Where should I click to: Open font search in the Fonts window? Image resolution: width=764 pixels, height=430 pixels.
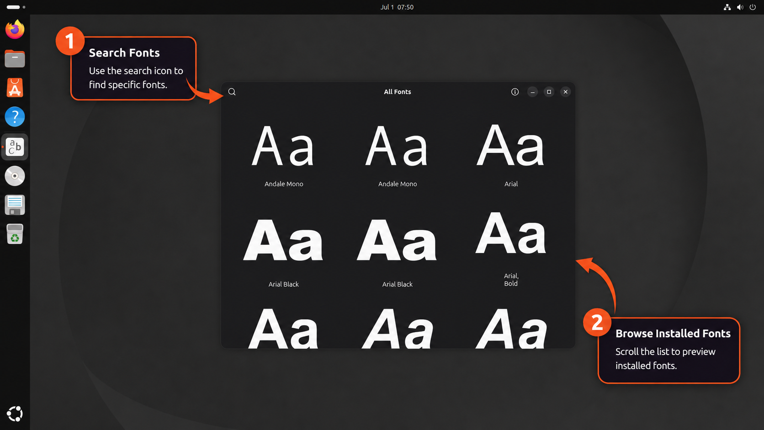tap(232, 92)
